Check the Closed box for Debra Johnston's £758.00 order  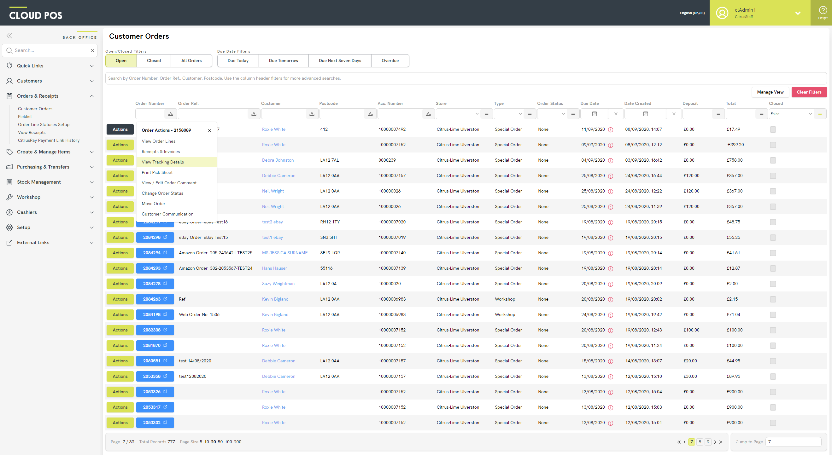click(x=773, y=160)
